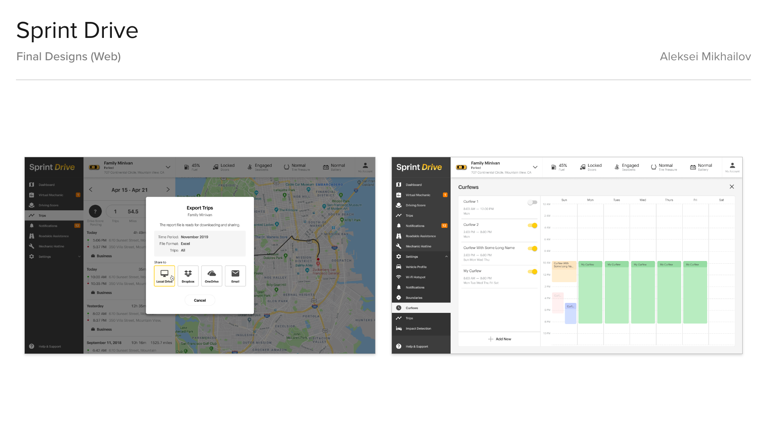767x431 pixels.
Task: Close the Curfews panel
Action: click(x=732, y=187)
